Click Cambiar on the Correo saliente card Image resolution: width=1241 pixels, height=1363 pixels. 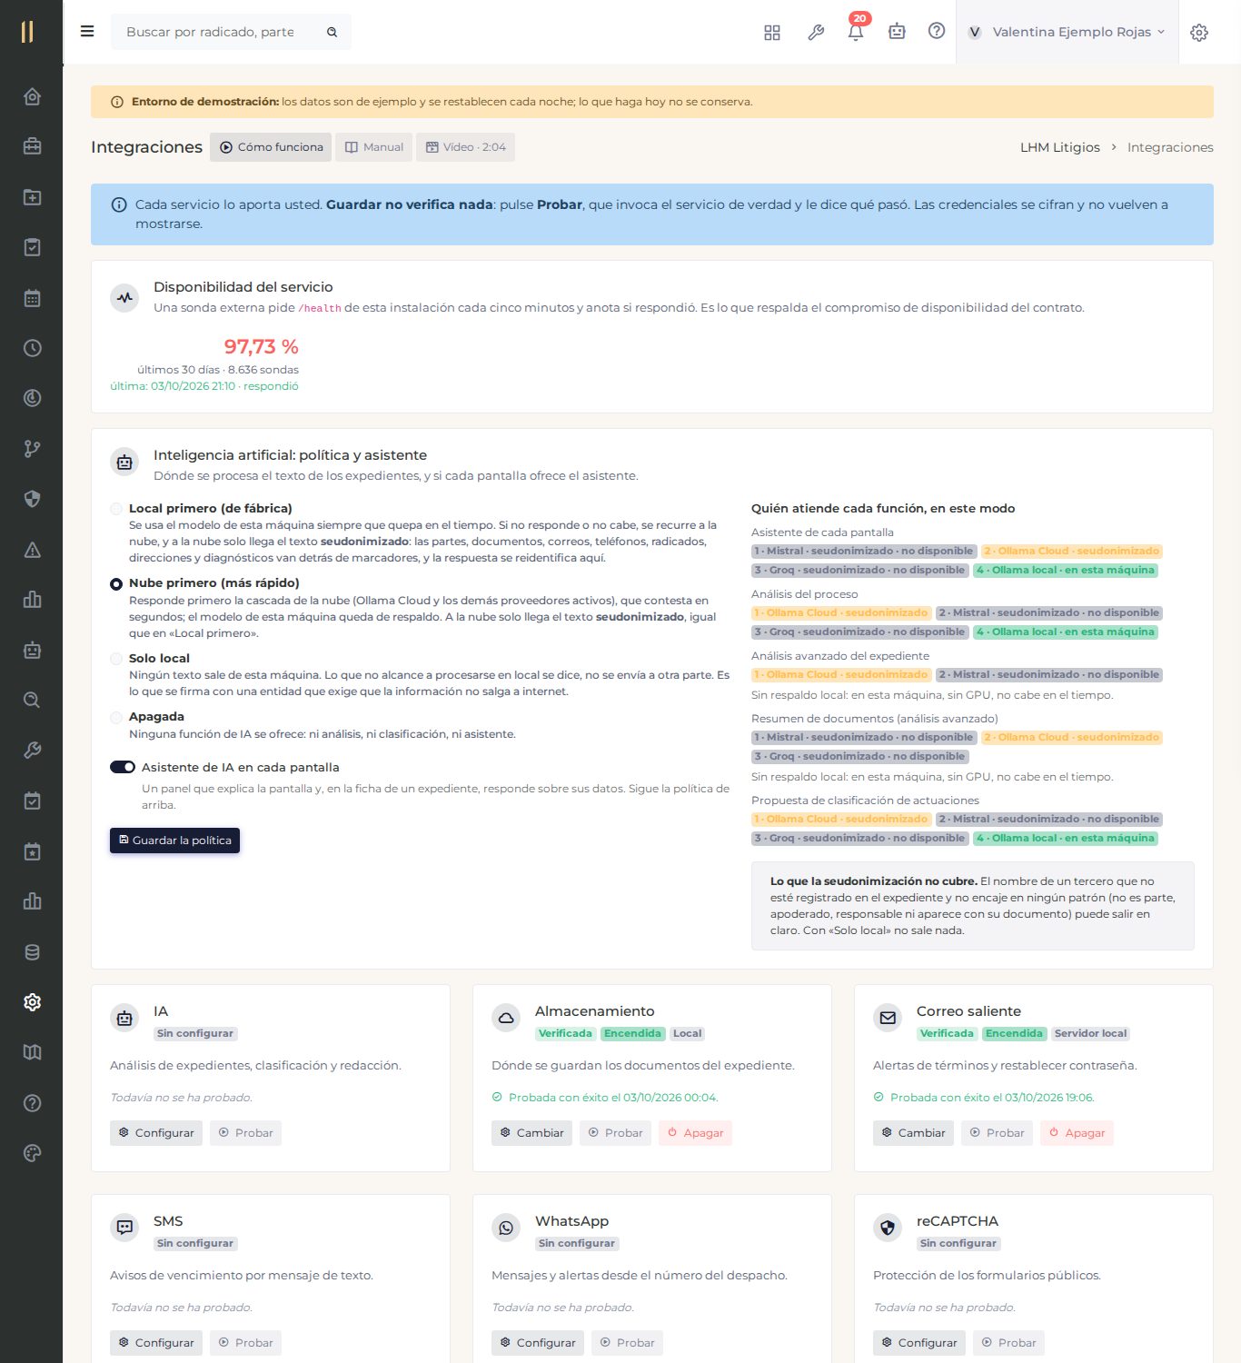pos(913,1133)
